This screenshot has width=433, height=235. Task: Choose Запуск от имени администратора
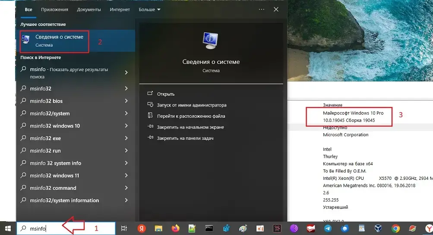(x=192, y=105)
